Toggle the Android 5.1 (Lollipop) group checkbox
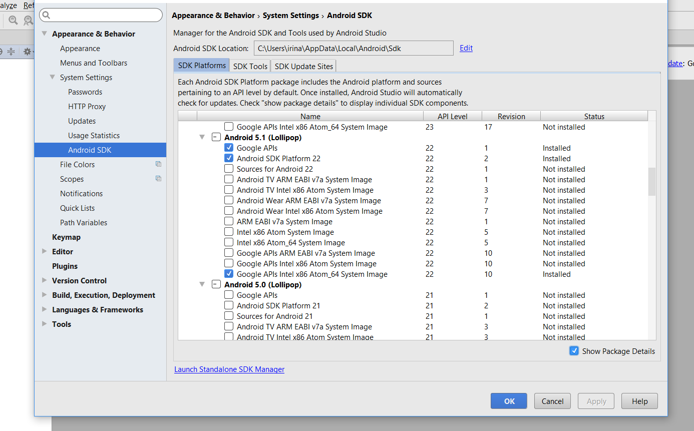The image size is (694, 431). 216,137
